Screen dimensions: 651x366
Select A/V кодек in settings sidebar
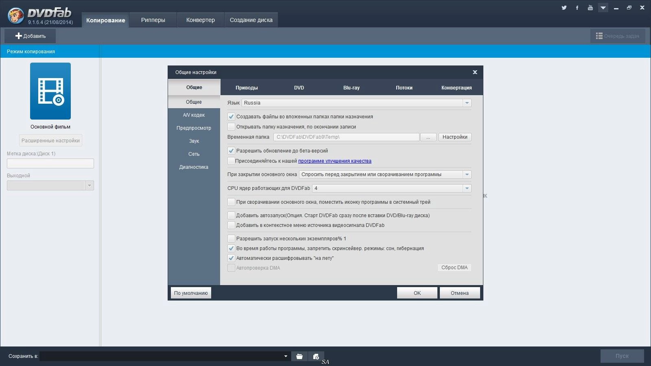tap(194, 115)
